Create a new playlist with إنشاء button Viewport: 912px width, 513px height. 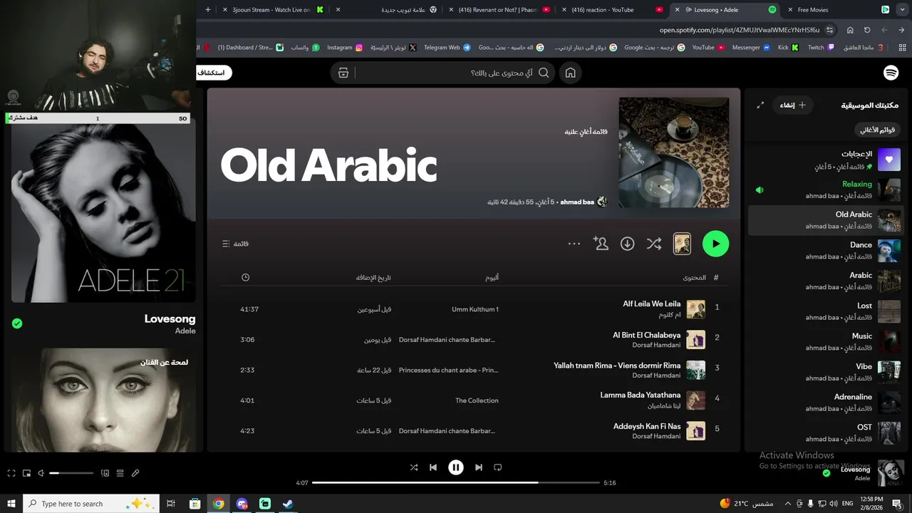tap(792, 105)
